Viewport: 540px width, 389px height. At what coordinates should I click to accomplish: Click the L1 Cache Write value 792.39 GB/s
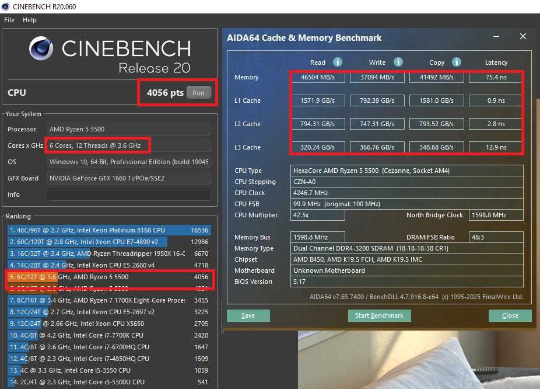click(x=377, y=100)
